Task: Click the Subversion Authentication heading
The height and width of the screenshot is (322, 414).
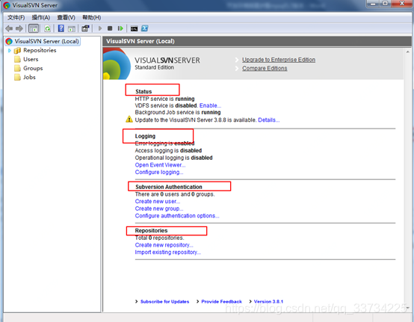Action: tap(169, 187)
